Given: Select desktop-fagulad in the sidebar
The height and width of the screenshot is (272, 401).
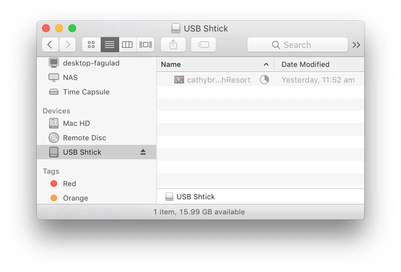Looking at the screenshot, I should (x=91, y=63).
